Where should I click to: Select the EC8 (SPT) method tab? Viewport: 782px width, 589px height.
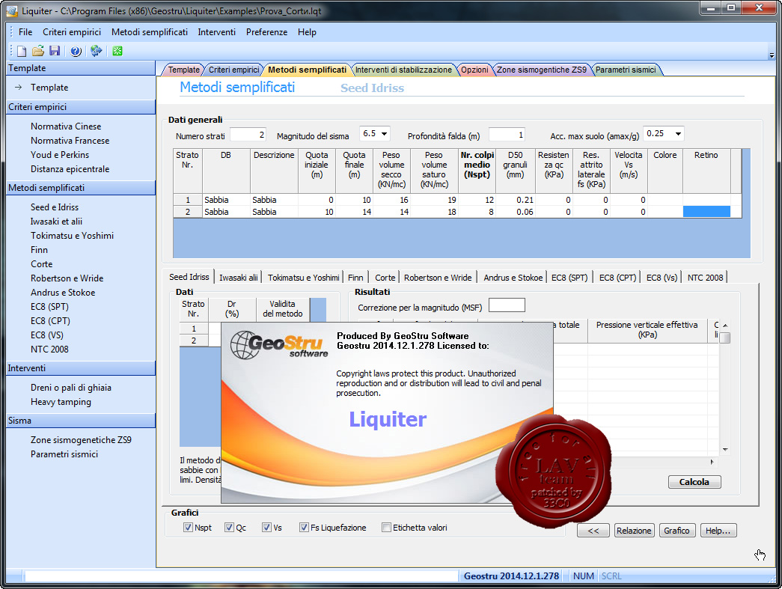(x=569, y=278)
